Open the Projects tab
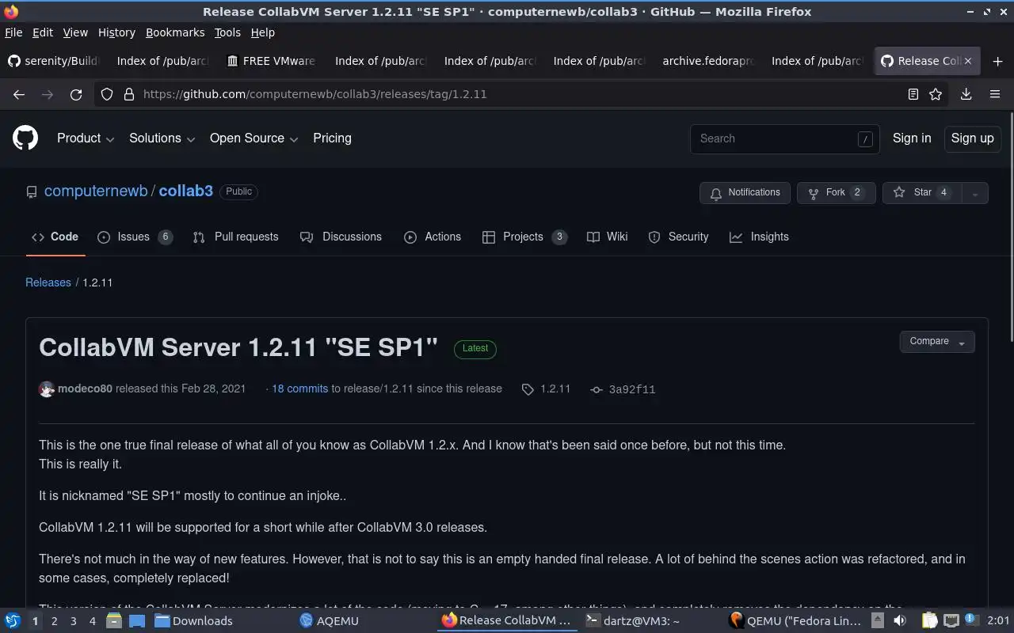 click(x=524, y=237)
